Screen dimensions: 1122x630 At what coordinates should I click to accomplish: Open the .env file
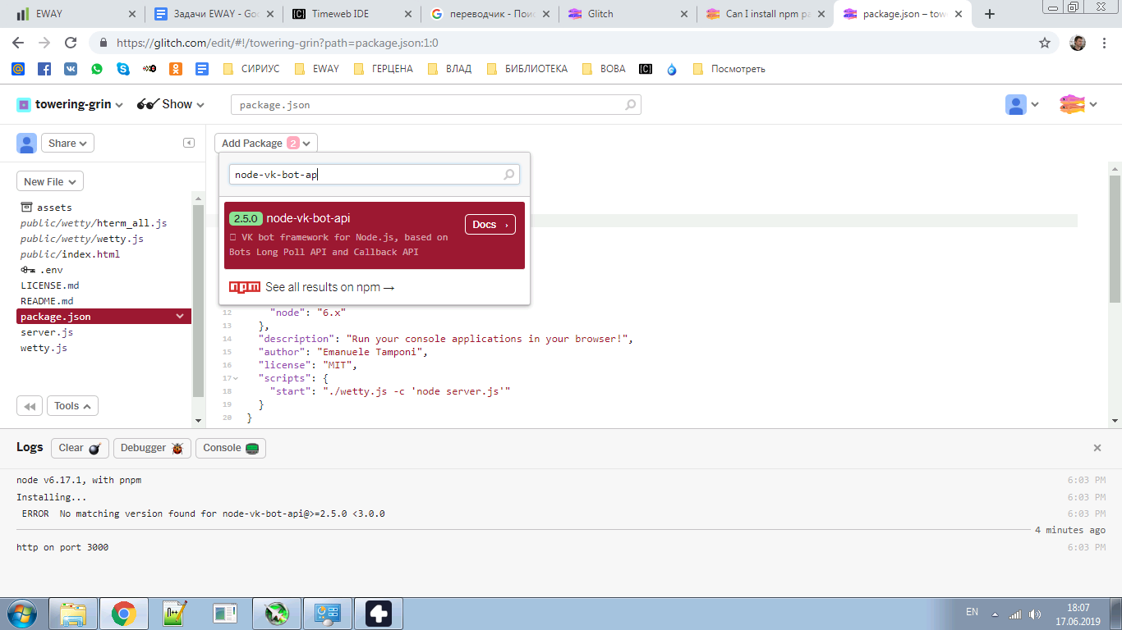pos(42,270)
